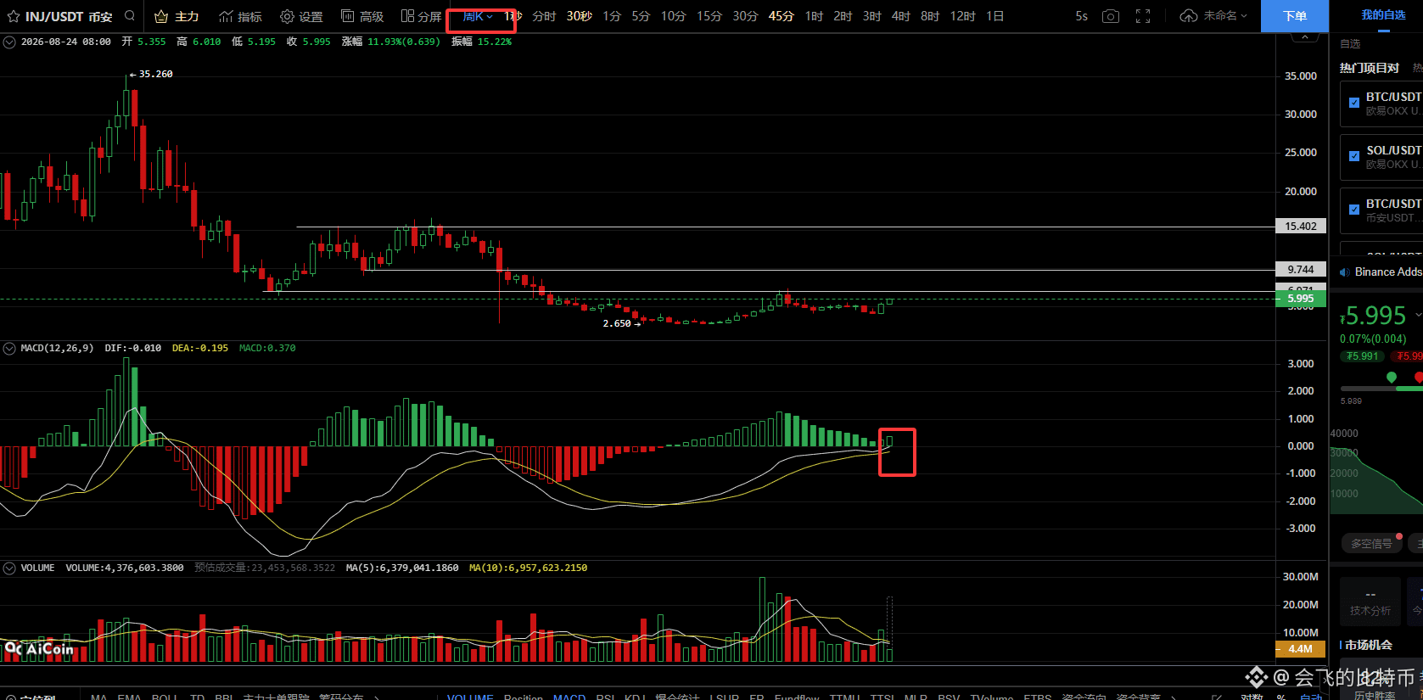This screenshot has height=700, width=1423.
Task: Click the MACD(12,26,9) legend label
Action: tap(57, 348)
